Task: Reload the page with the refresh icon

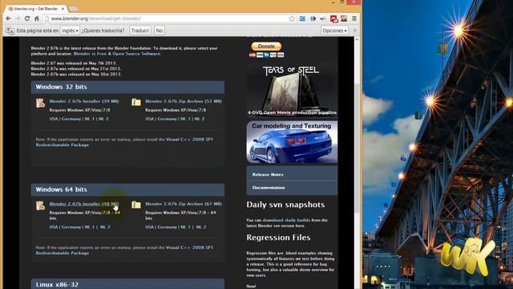Action: point(27,18)
